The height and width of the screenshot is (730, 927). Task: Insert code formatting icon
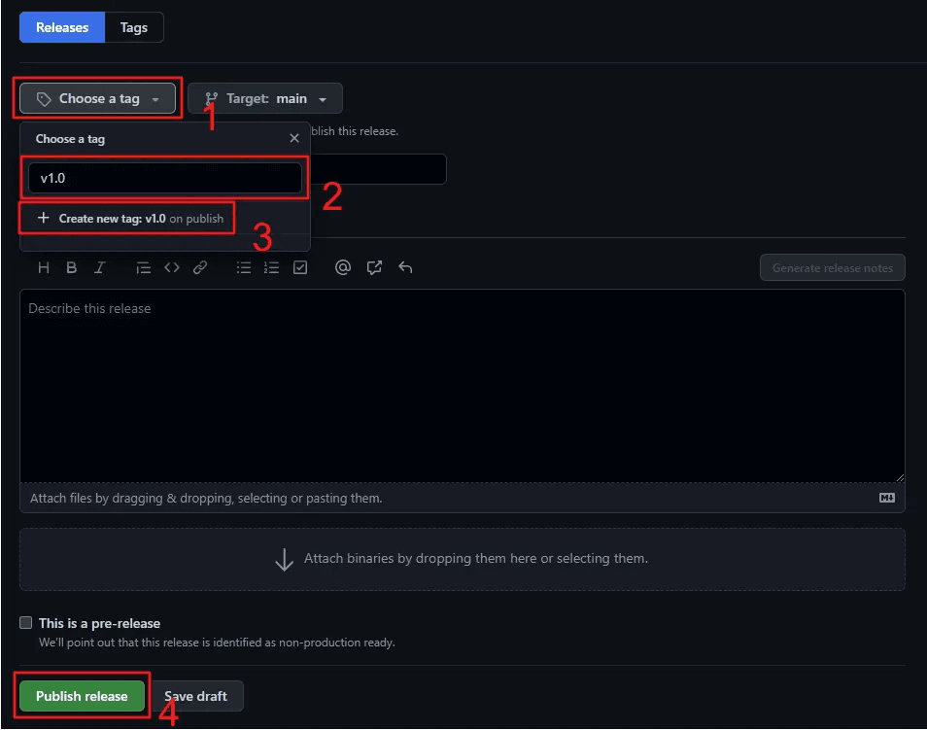click(x=172, y=268)
